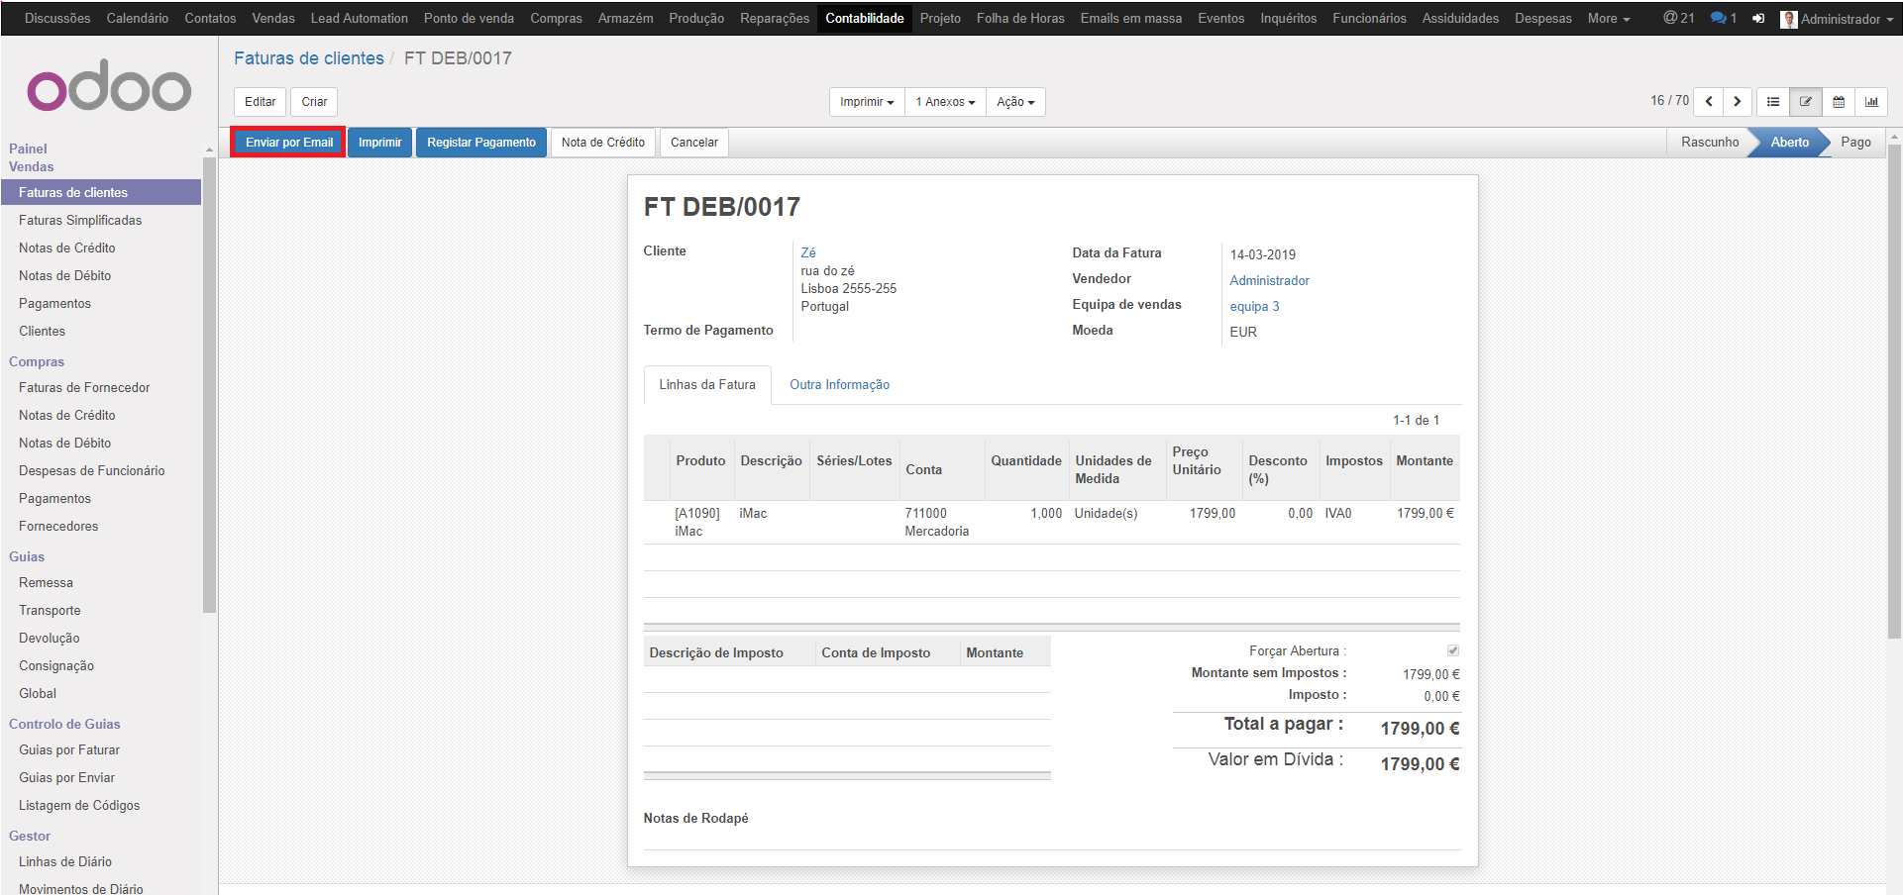The width and height of the screenshot is (1903, 895).
Task: Open the More menu in top bar
Action: click(x=1608, y=18)
